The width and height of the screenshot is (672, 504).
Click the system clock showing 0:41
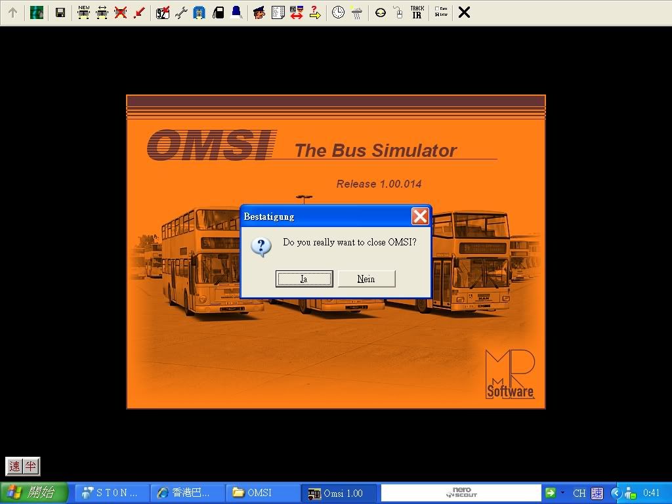652,493
